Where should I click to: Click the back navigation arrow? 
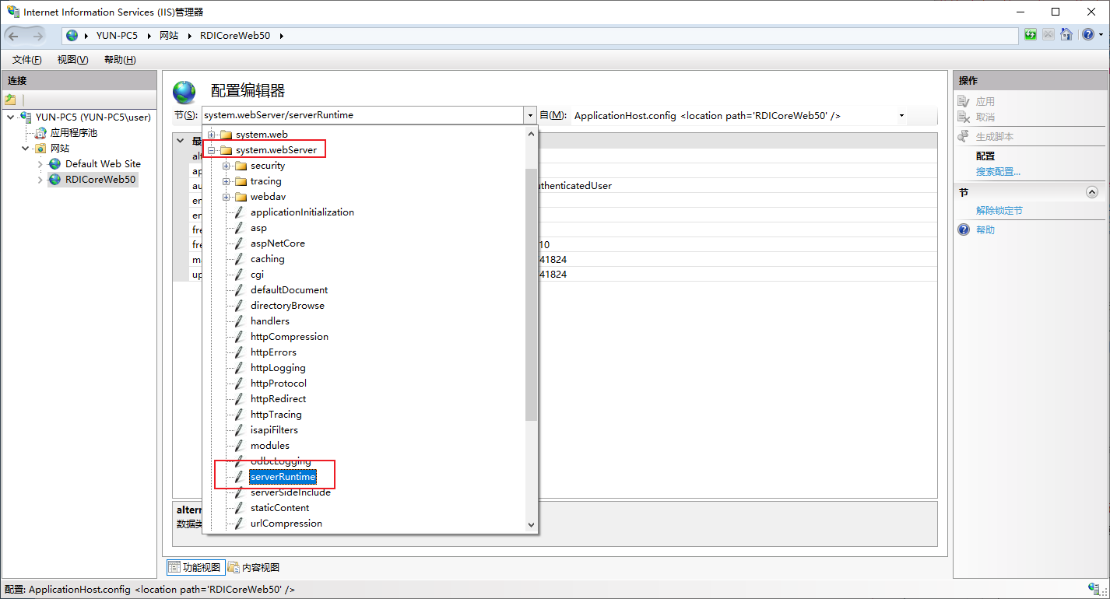14,36
